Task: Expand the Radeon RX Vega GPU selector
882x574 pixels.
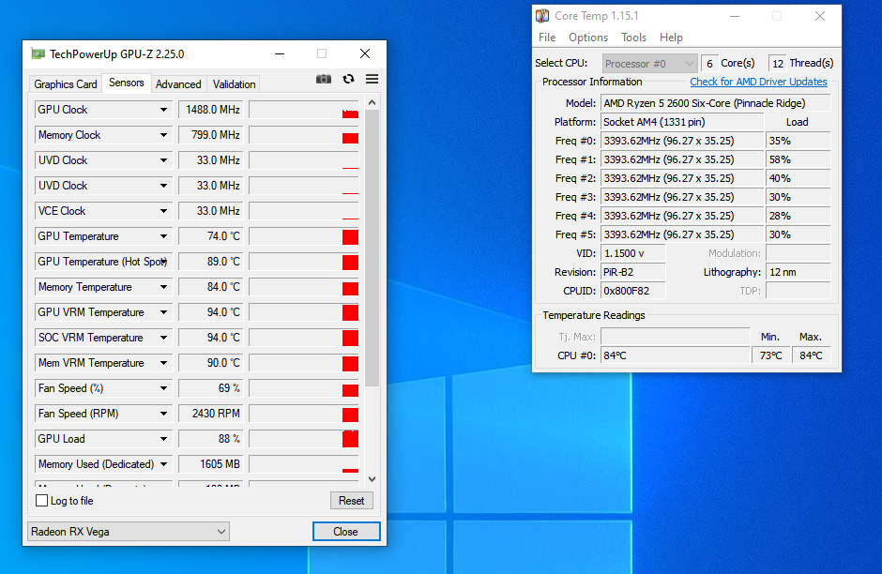Action: (x=129, y=531)
